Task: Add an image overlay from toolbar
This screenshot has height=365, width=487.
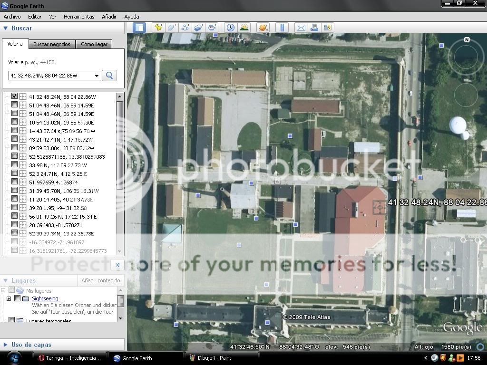Action: (198, 28)
